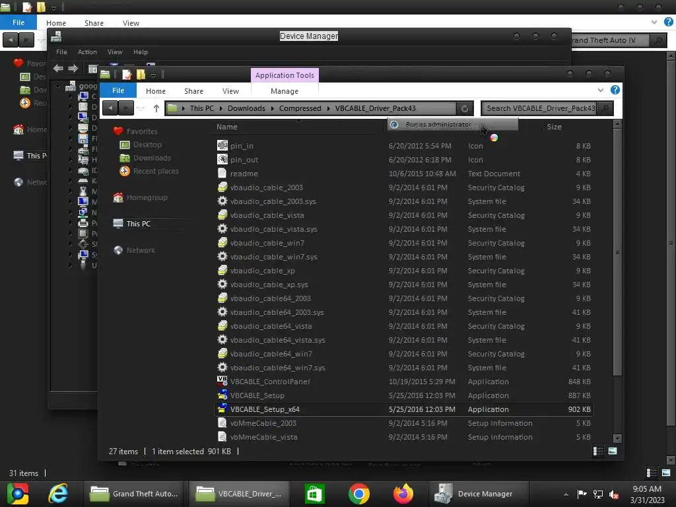676x507 pixels.
Task: Open the Action menu in Device Manager
Action: click(x=87, y=51)
